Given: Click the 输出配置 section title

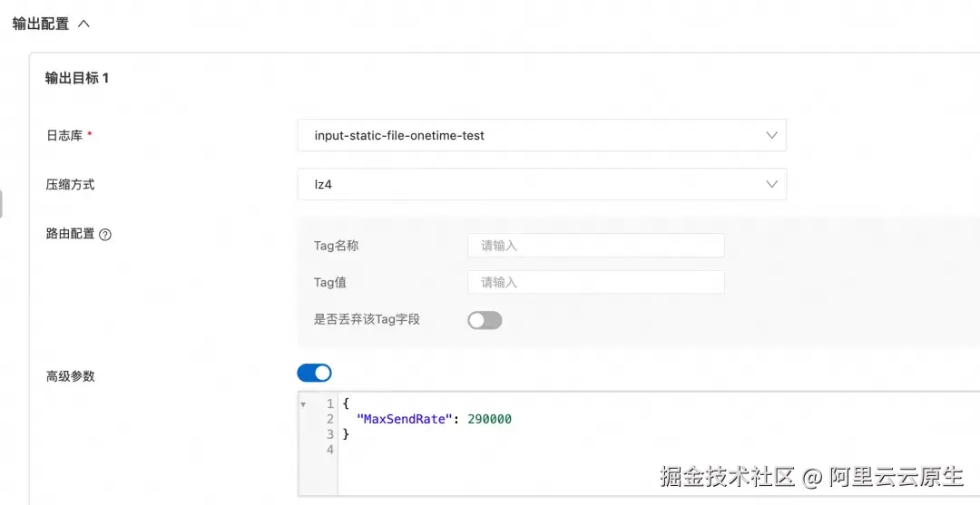Looking at the screenshot, I should point(41,24).
